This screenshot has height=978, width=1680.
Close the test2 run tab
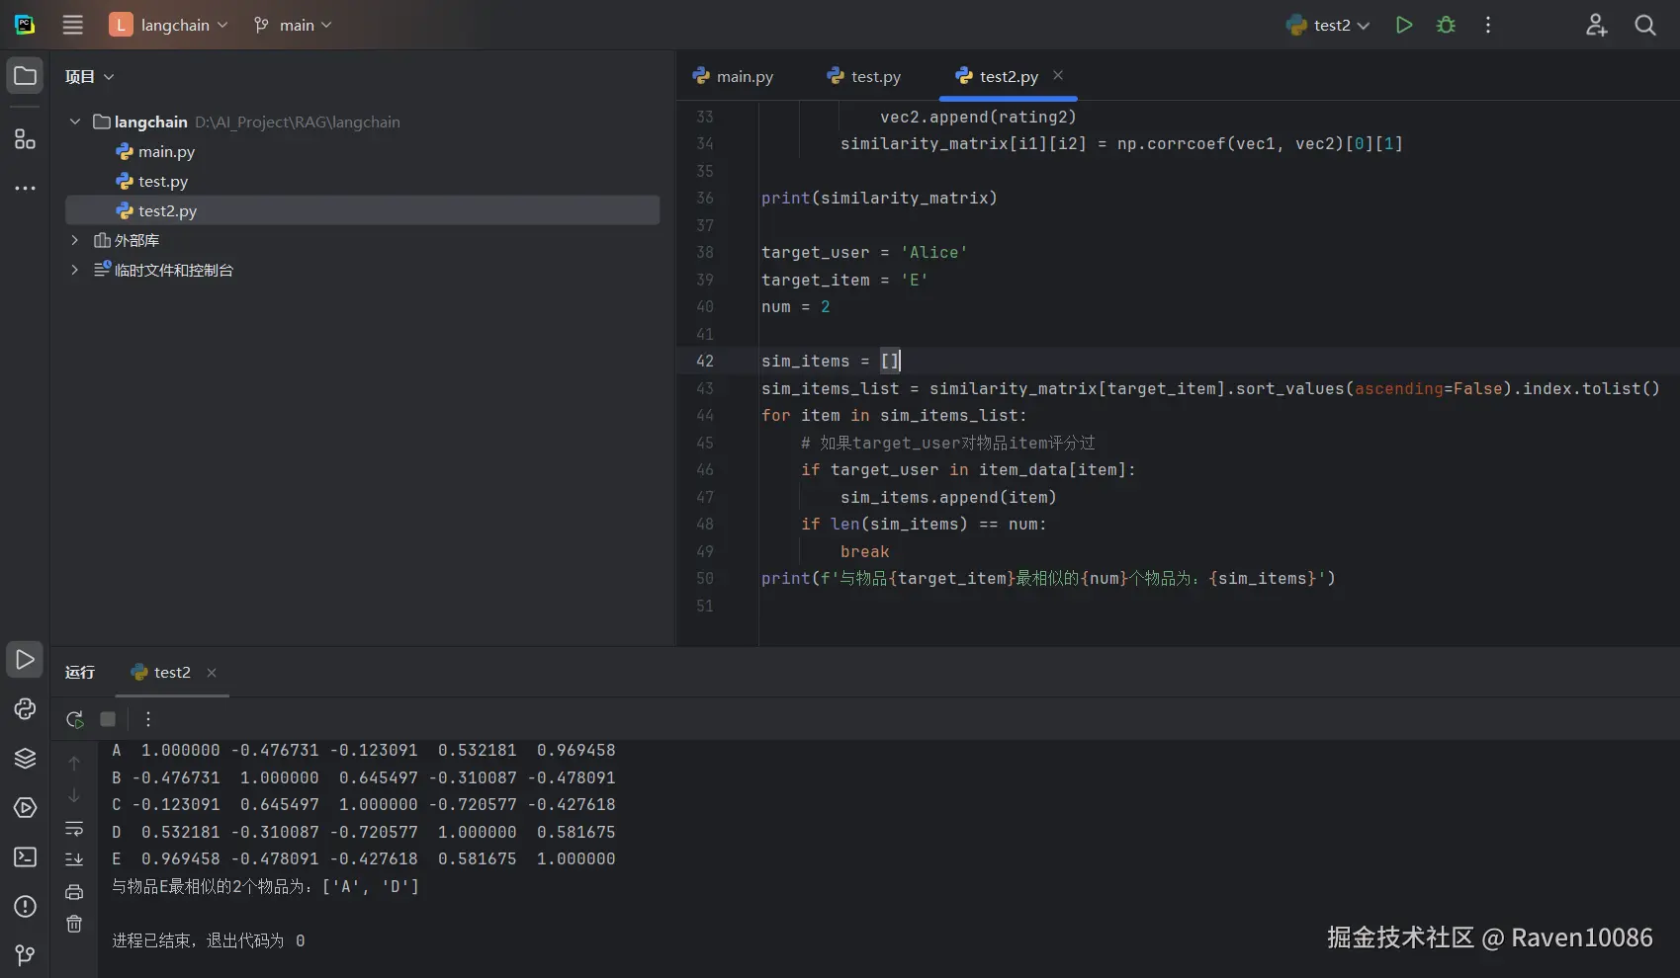212,673
